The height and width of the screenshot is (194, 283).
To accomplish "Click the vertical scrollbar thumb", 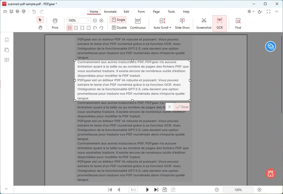I will (x=281, y=75).
